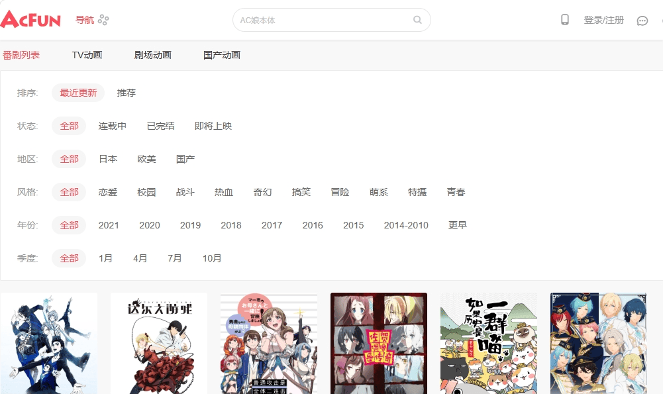Switch to the 国产动画 tab

pyautogui.click(x=222, y=55)
